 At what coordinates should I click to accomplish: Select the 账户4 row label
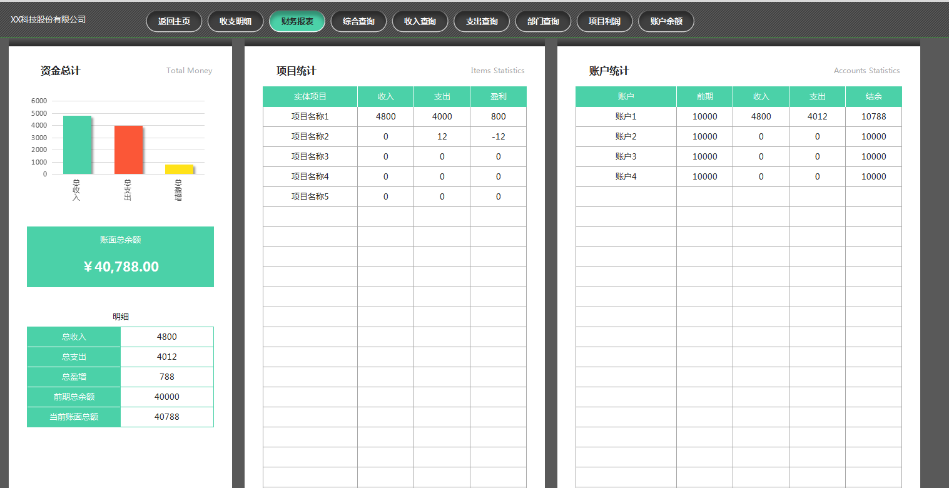click(x=626, y=176)
